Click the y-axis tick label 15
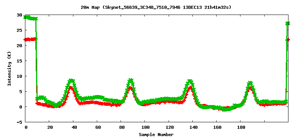 (x=20, y=61)
